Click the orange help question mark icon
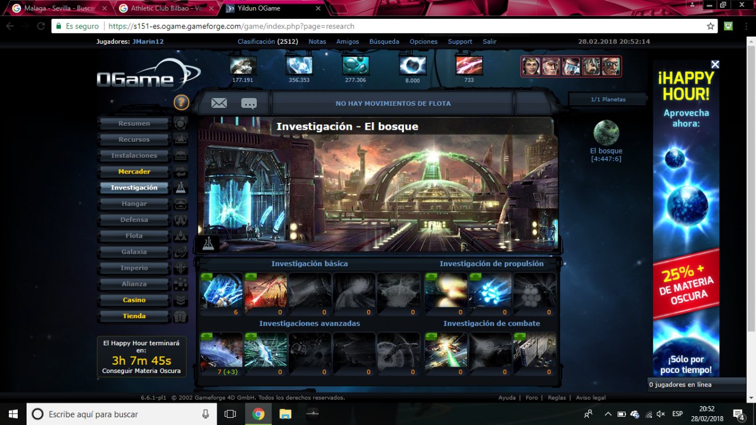The height and width of the screenshot is (425, 756). (x=181, y=103)
